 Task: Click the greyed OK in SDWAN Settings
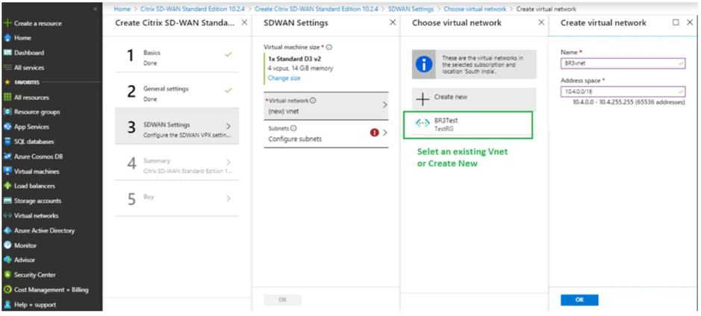(282, 300)
